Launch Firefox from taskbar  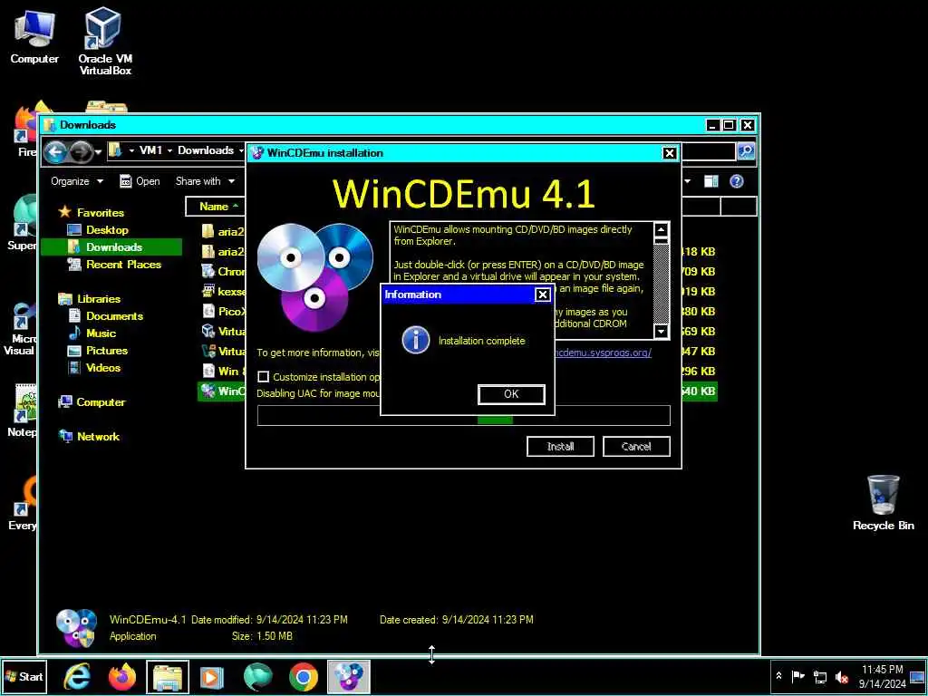click(x=122, y=677)
